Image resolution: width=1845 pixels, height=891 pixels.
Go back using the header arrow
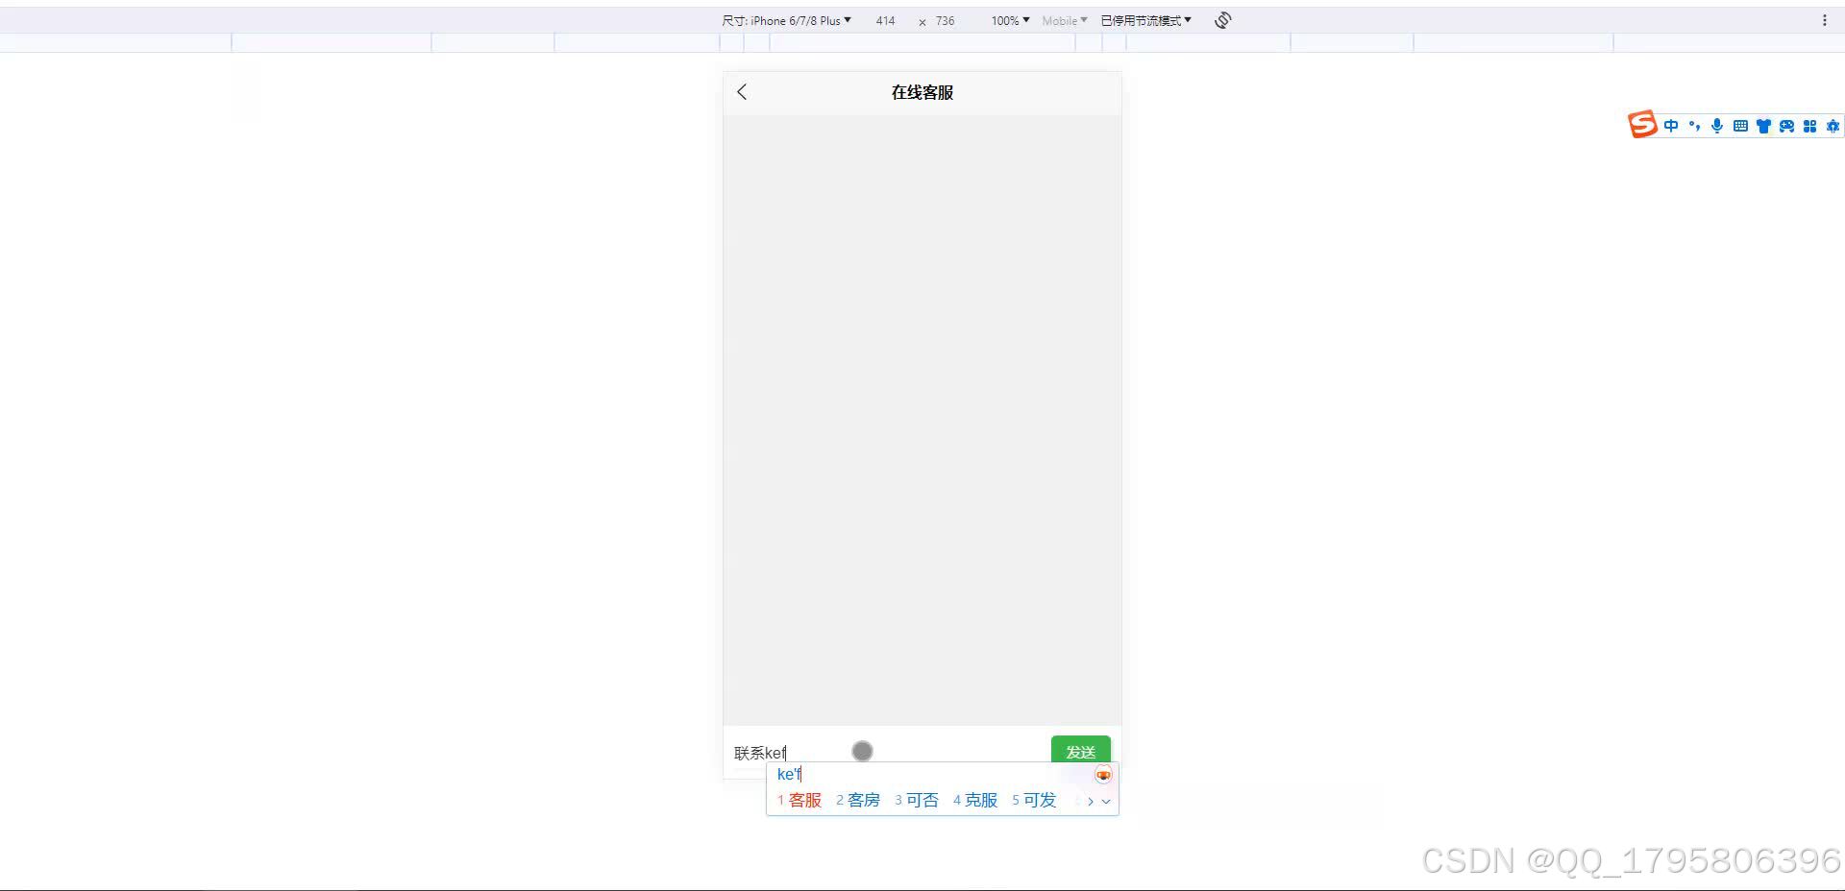click(742, 92)
